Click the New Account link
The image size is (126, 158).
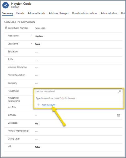pyautogui.click(x=48, y=105)
